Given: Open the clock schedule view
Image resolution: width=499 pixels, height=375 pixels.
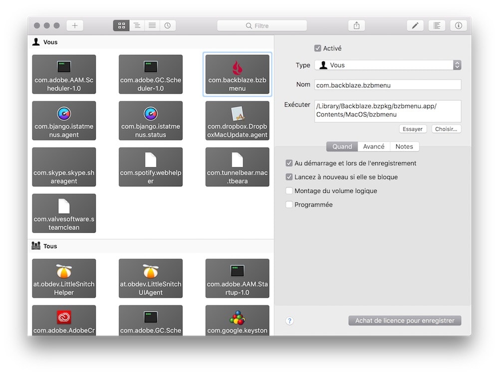Looking at the screenshot, I should tap(168, 25).
